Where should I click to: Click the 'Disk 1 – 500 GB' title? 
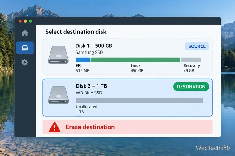tap(94, 46)
